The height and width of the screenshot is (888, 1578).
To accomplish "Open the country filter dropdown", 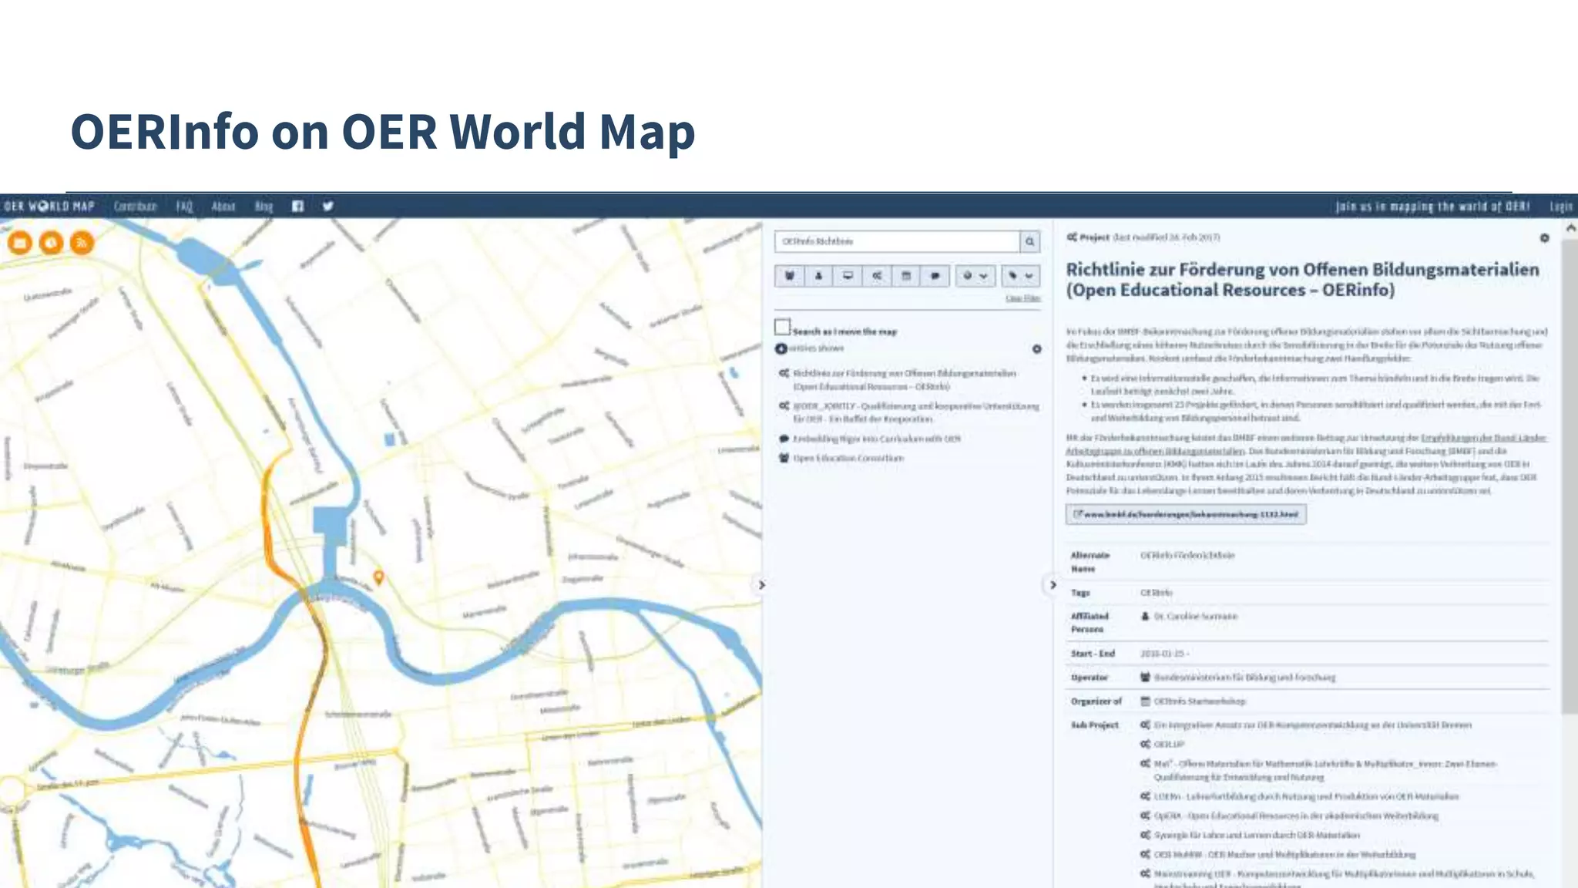I will point(975,276).
